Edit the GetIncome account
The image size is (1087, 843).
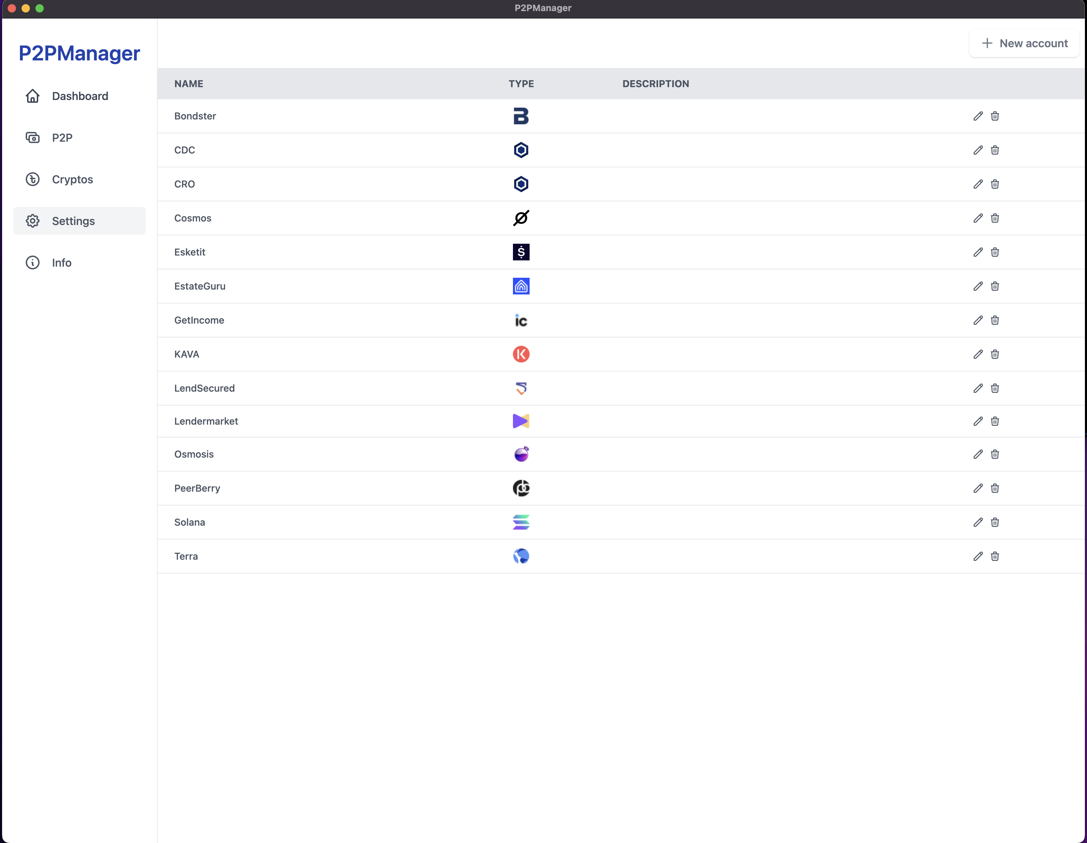tap(978, 320)
